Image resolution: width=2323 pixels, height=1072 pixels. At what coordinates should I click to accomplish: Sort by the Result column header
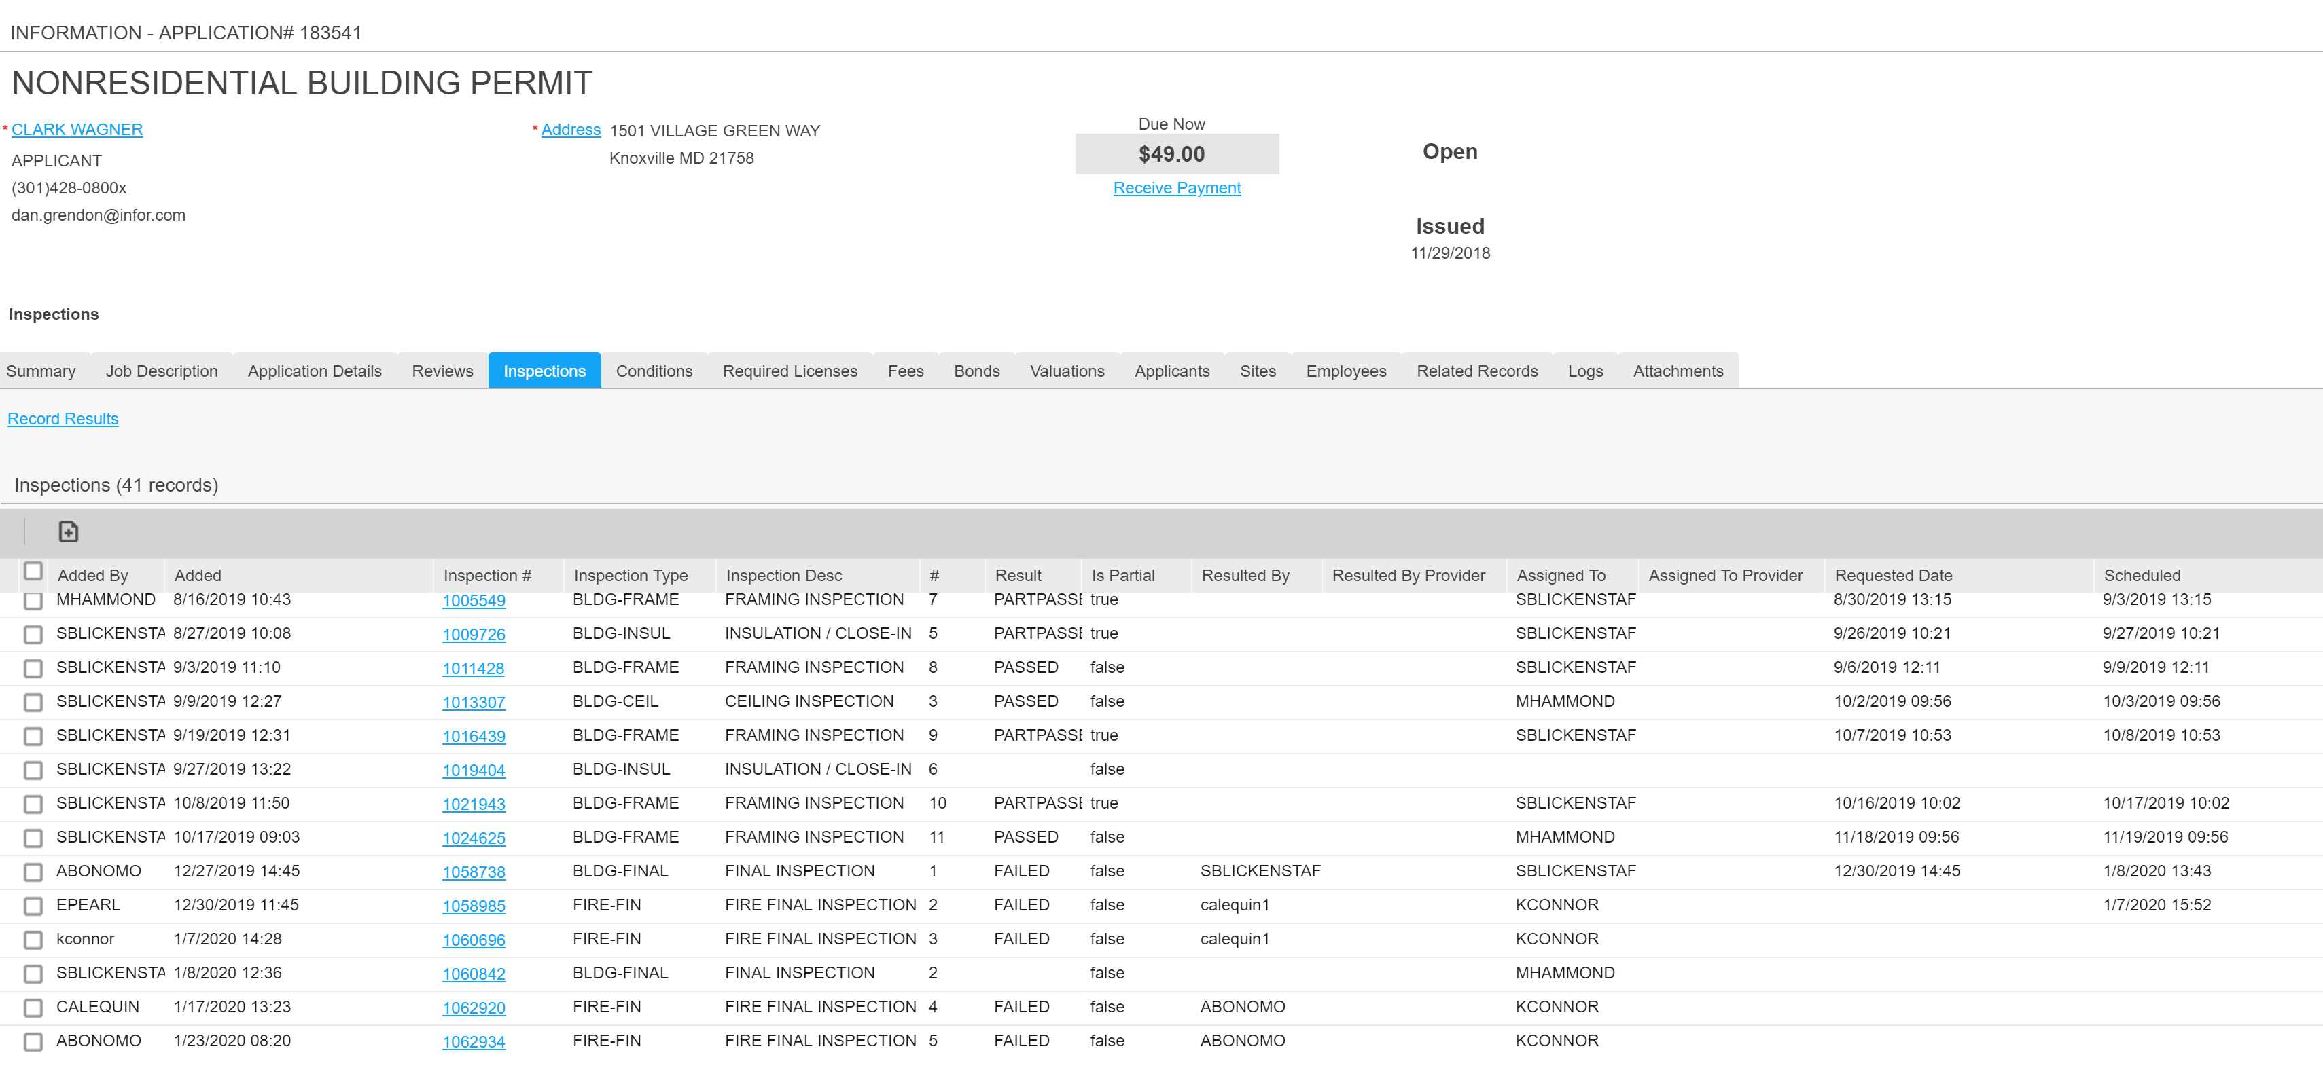point(1017,576)
